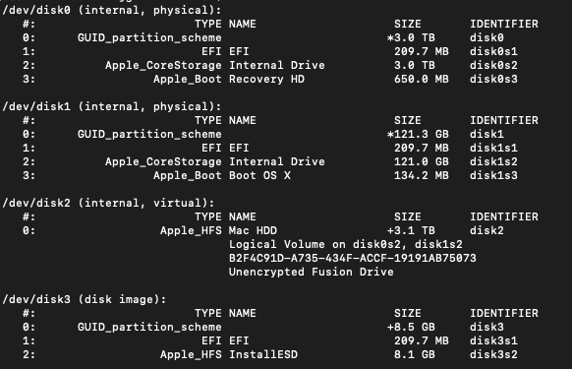The width and height of the screenshot is (572, 369).
Task: Click "Apple_Boot" in the Recovery HD row
Action: pos(188,80)
